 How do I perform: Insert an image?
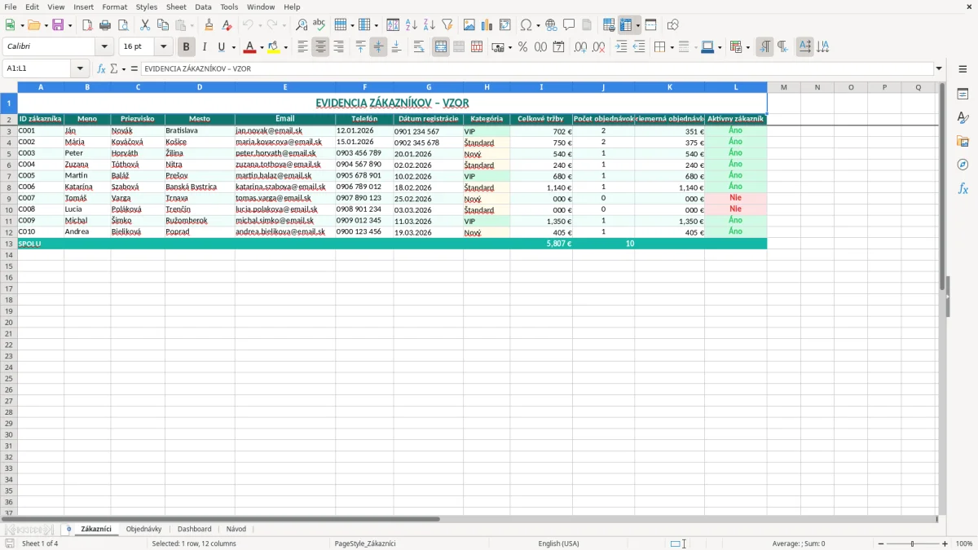[x=469, y=25]
